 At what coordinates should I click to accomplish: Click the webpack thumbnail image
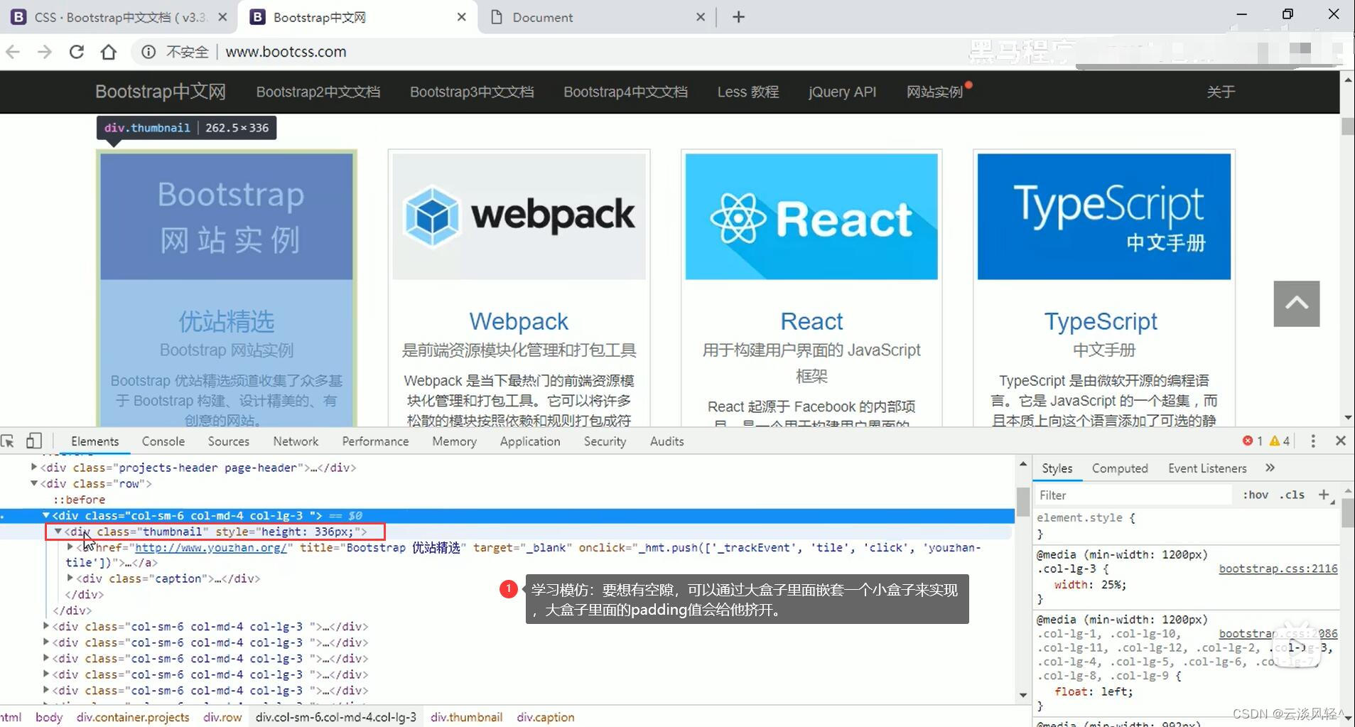click(519, 217)
